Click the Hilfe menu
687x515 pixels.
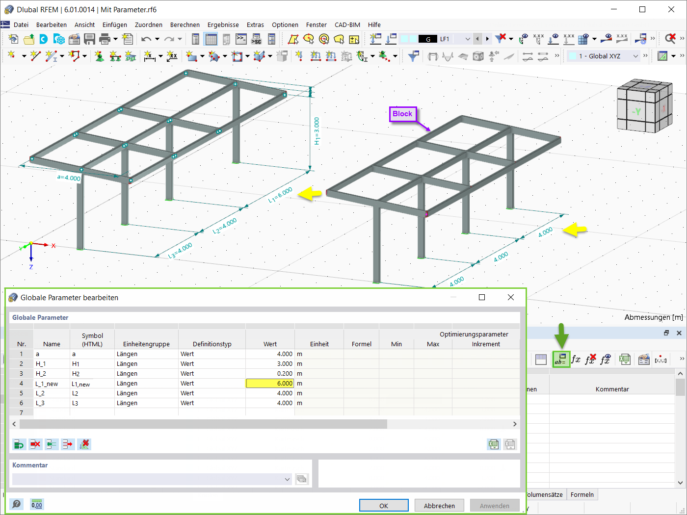pyautogui.click(x=374, y=25)
